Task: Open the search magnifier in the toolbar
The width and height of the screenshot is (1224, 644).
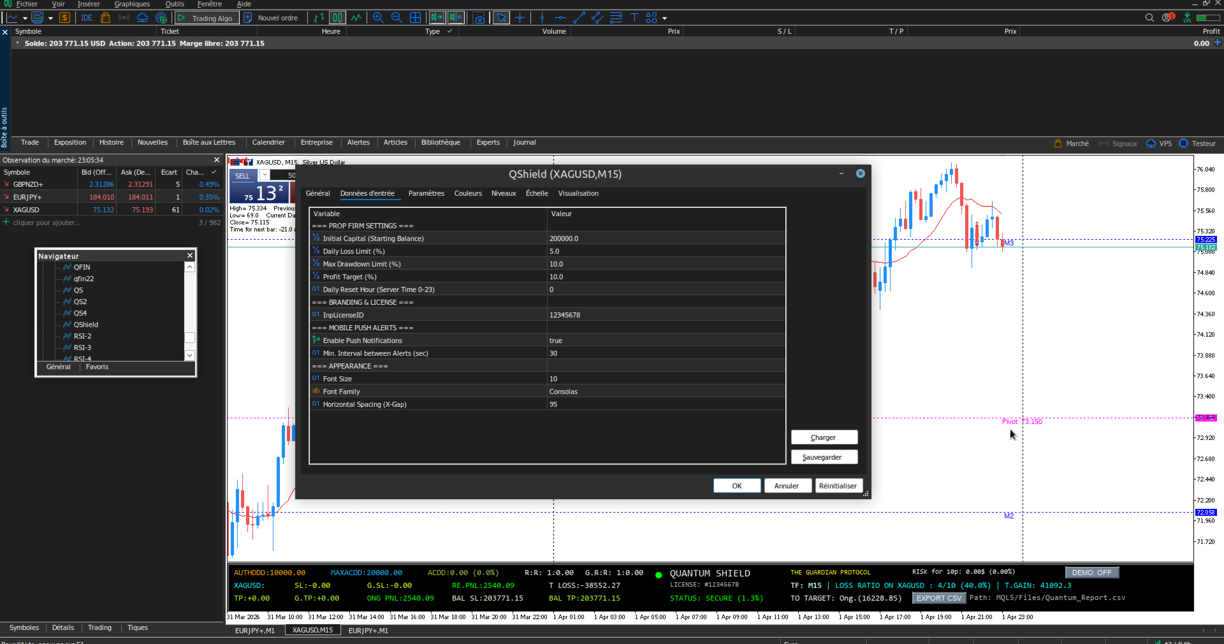Action: [1149, 18]
